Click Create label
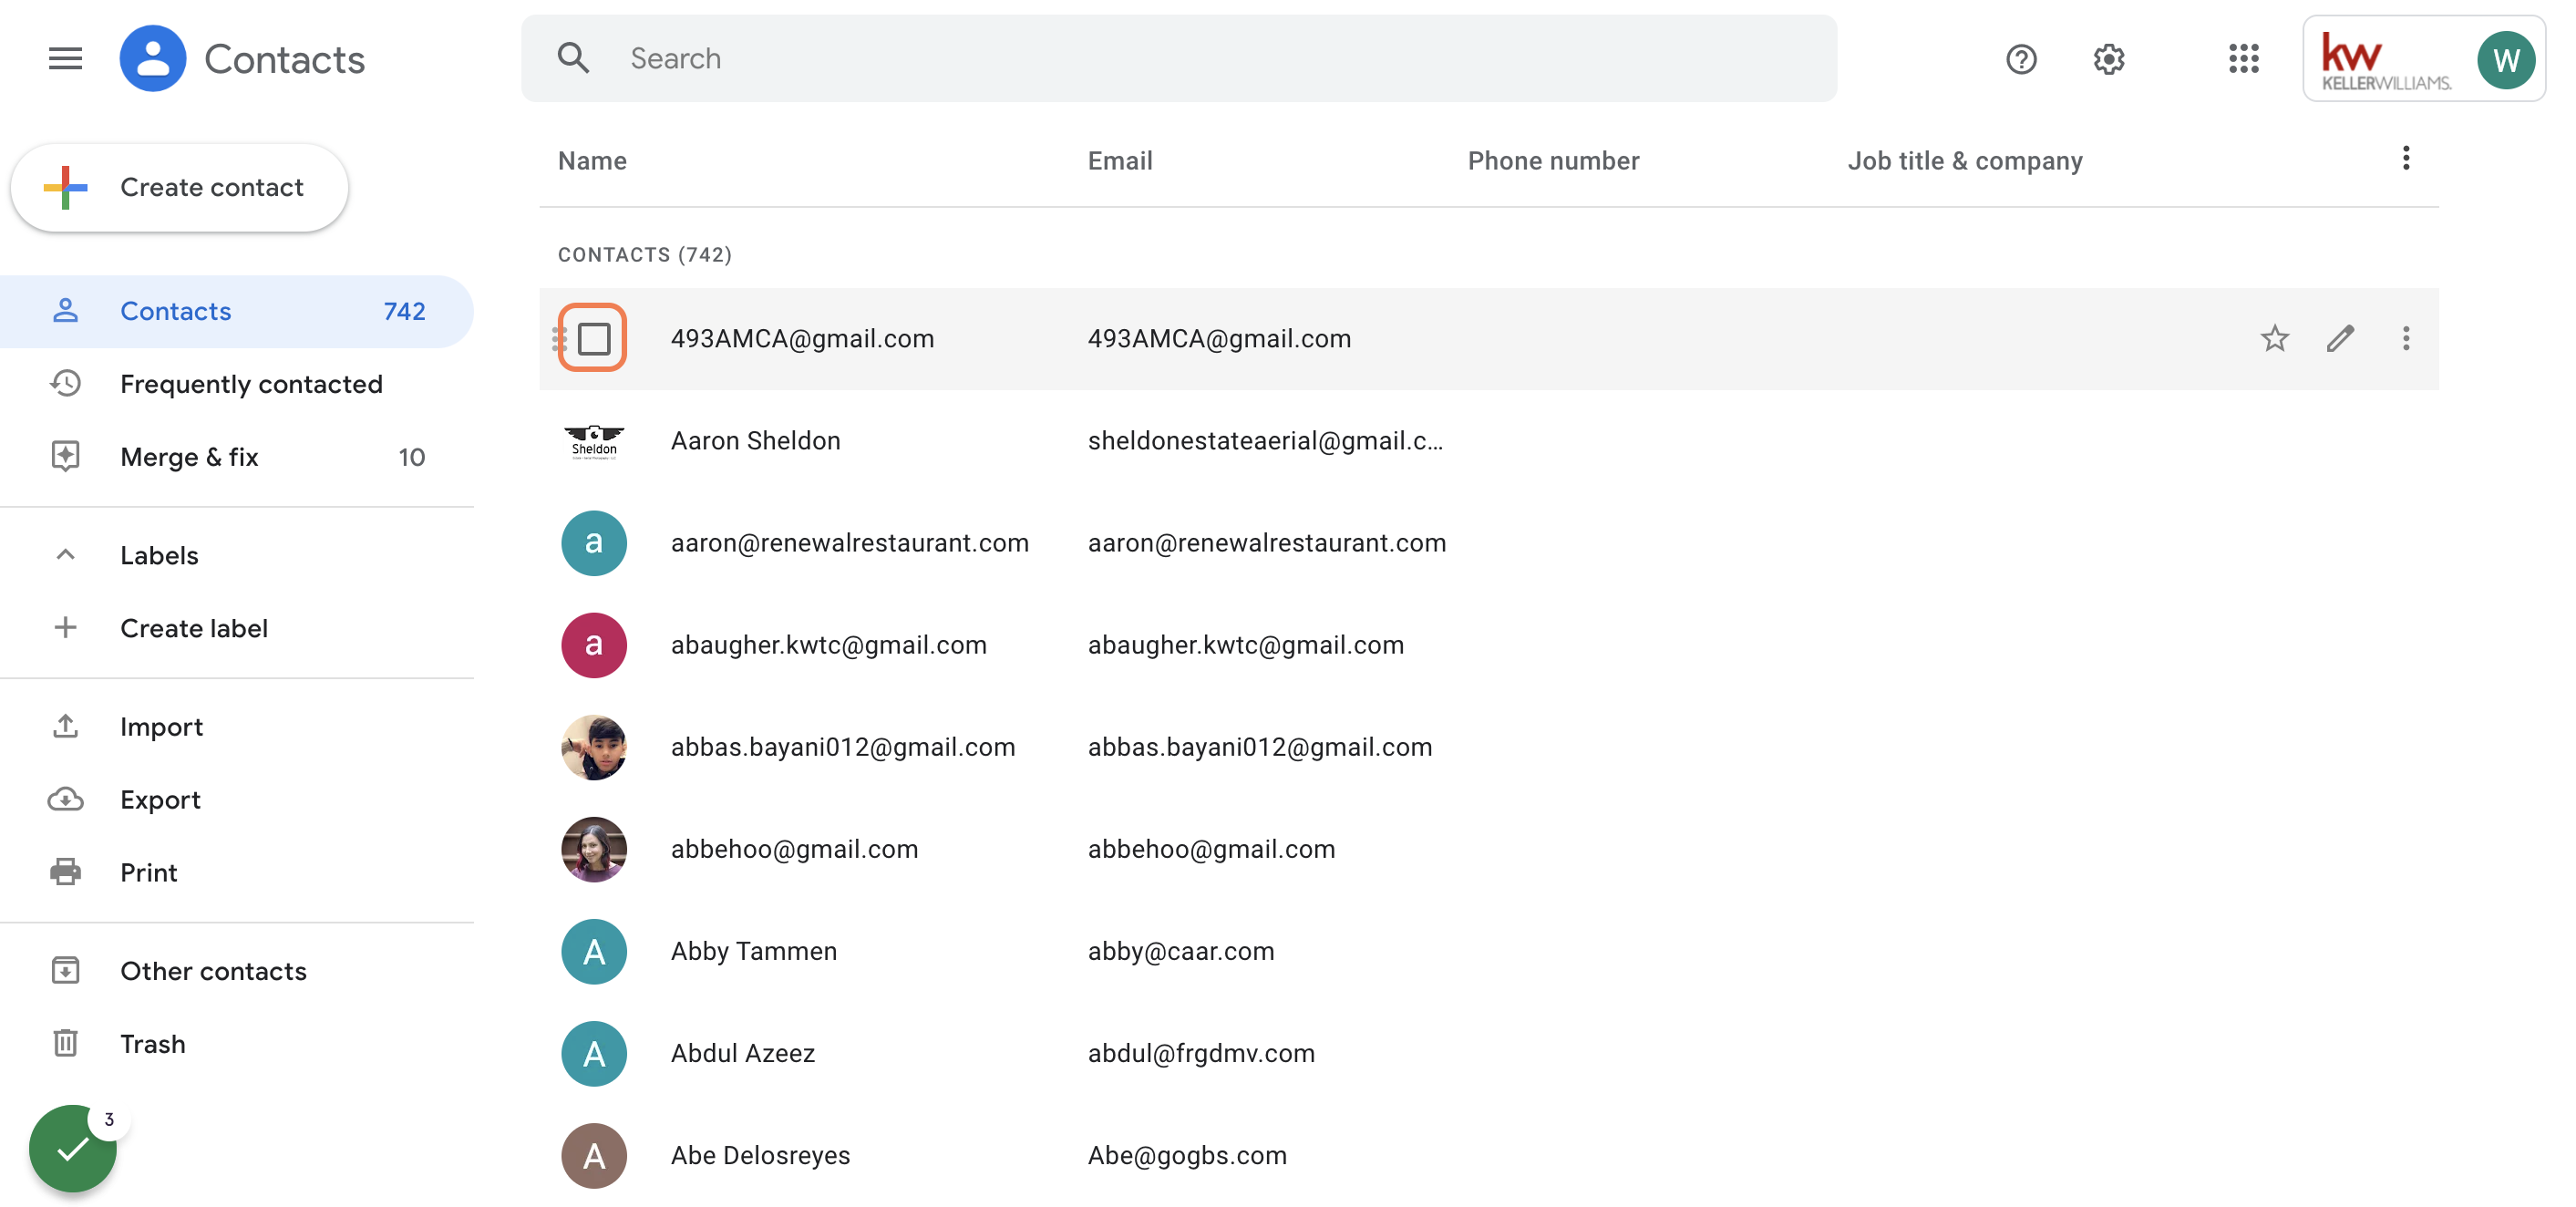The width and height of the screenshot is (2576, 1207). 237,628
